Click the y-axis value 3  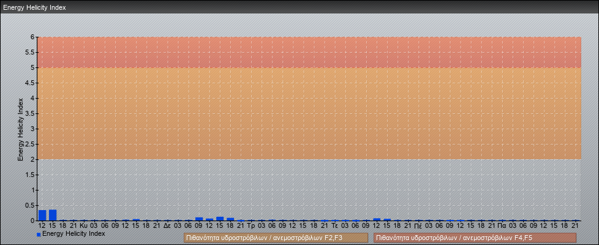click(x=33, y=129)
